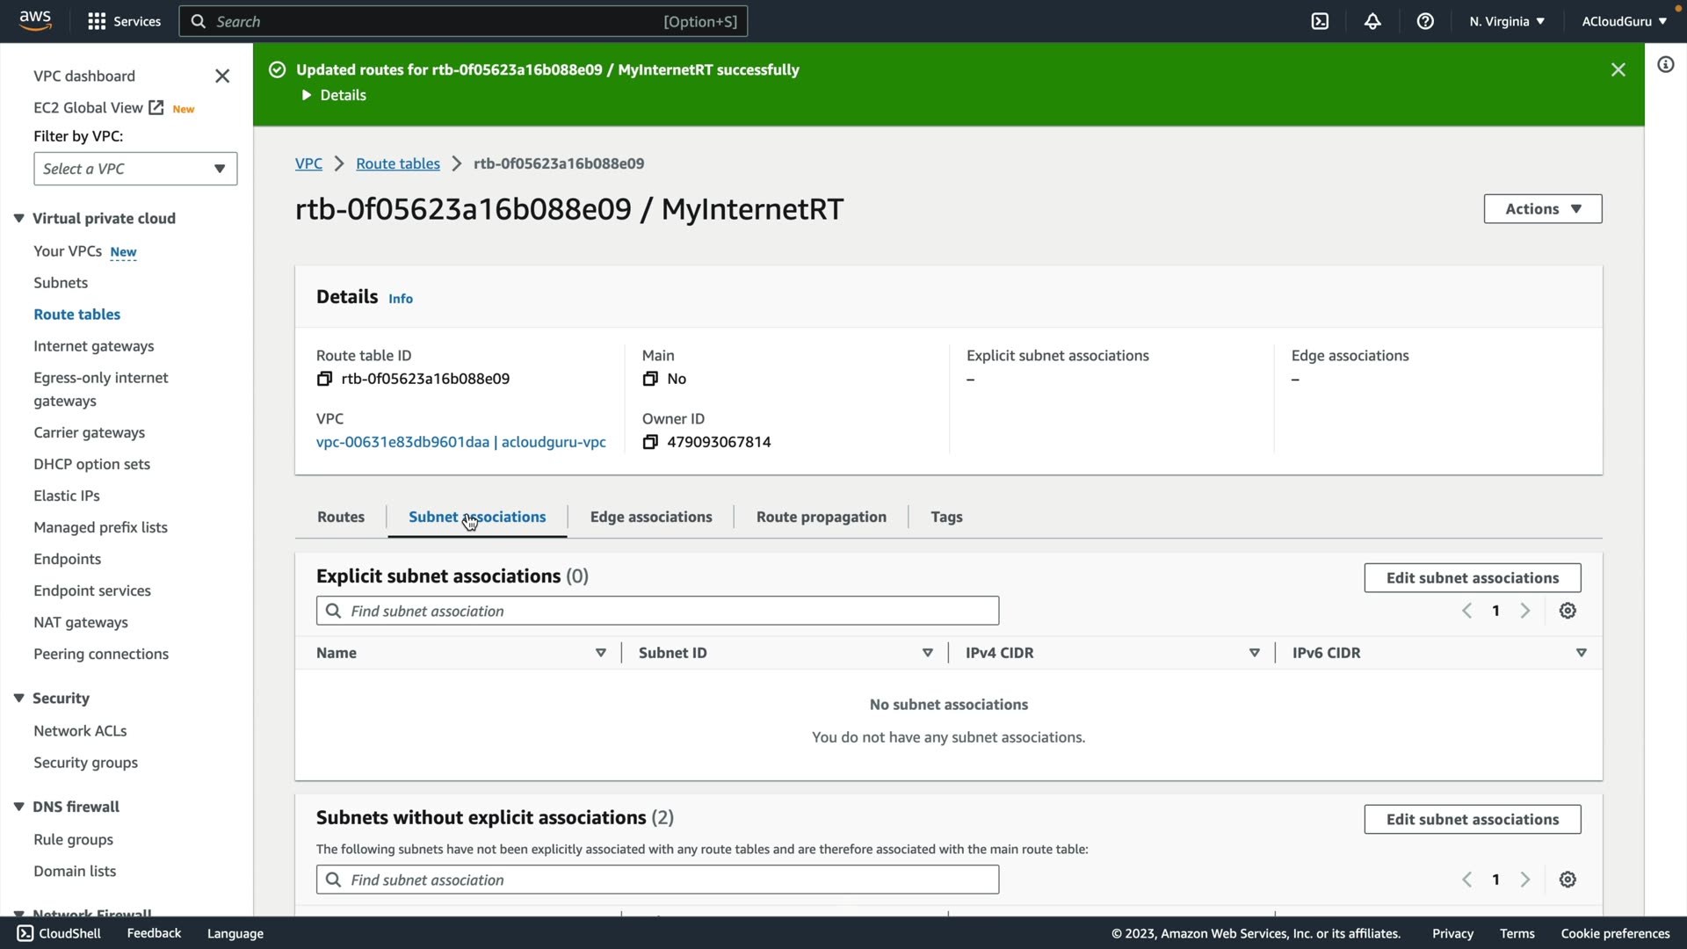Click the first Find subnet association field
1687x949 pixels.
pos(657,611)
